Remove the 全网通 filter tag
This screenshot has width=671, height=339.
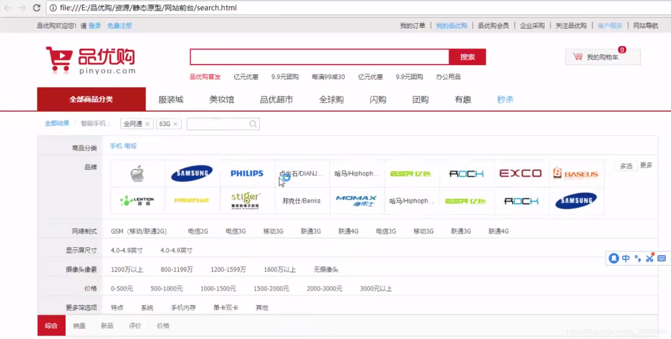pyautogui.click(x=147, y=124)
